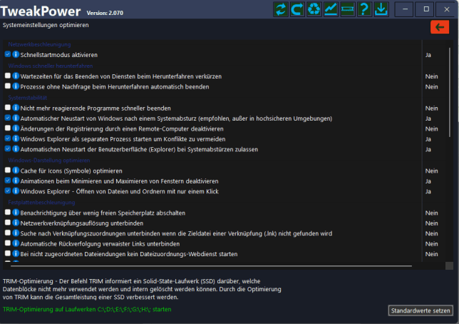Click the wide rectangle toolbar icon
459x324 pixels.
pos(348,9)
